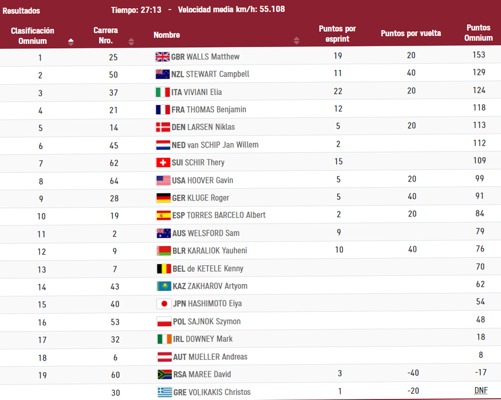501x400 pixels.
Task: Click the Japan flag beside HASHIMOTO Eiya
Action: pos(164,304)
